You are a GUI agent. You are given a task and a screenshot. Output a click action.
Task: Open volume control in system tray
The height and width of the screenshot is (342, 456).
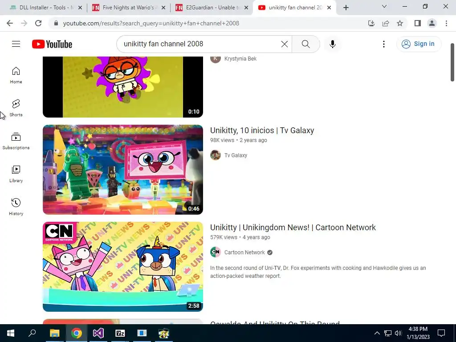(x=398, y=333)
